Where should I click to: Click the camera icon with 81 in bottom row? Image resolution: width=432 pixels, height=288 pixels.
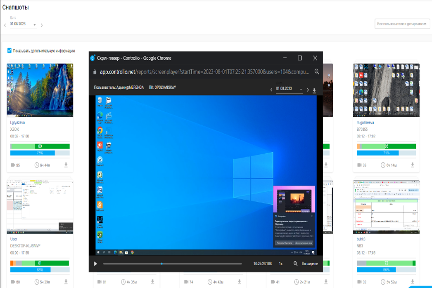(x=100, y=282)
